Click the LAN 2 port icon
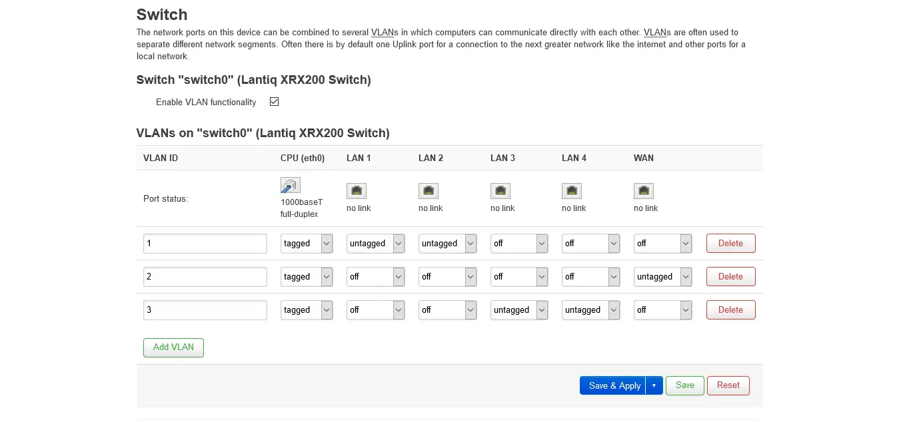Image resolution: width=899 pixels, height=422 pixels. (x=429, y=191)
